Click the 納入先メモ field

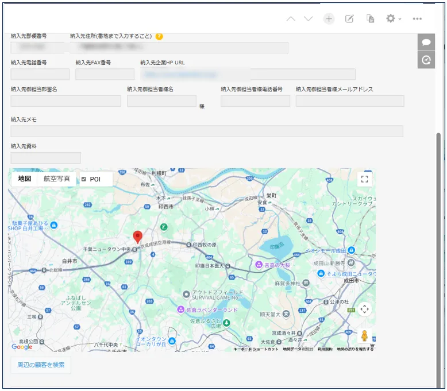(207, 131)
